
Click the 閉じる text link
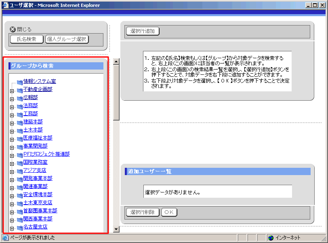(x=24, y=29)
